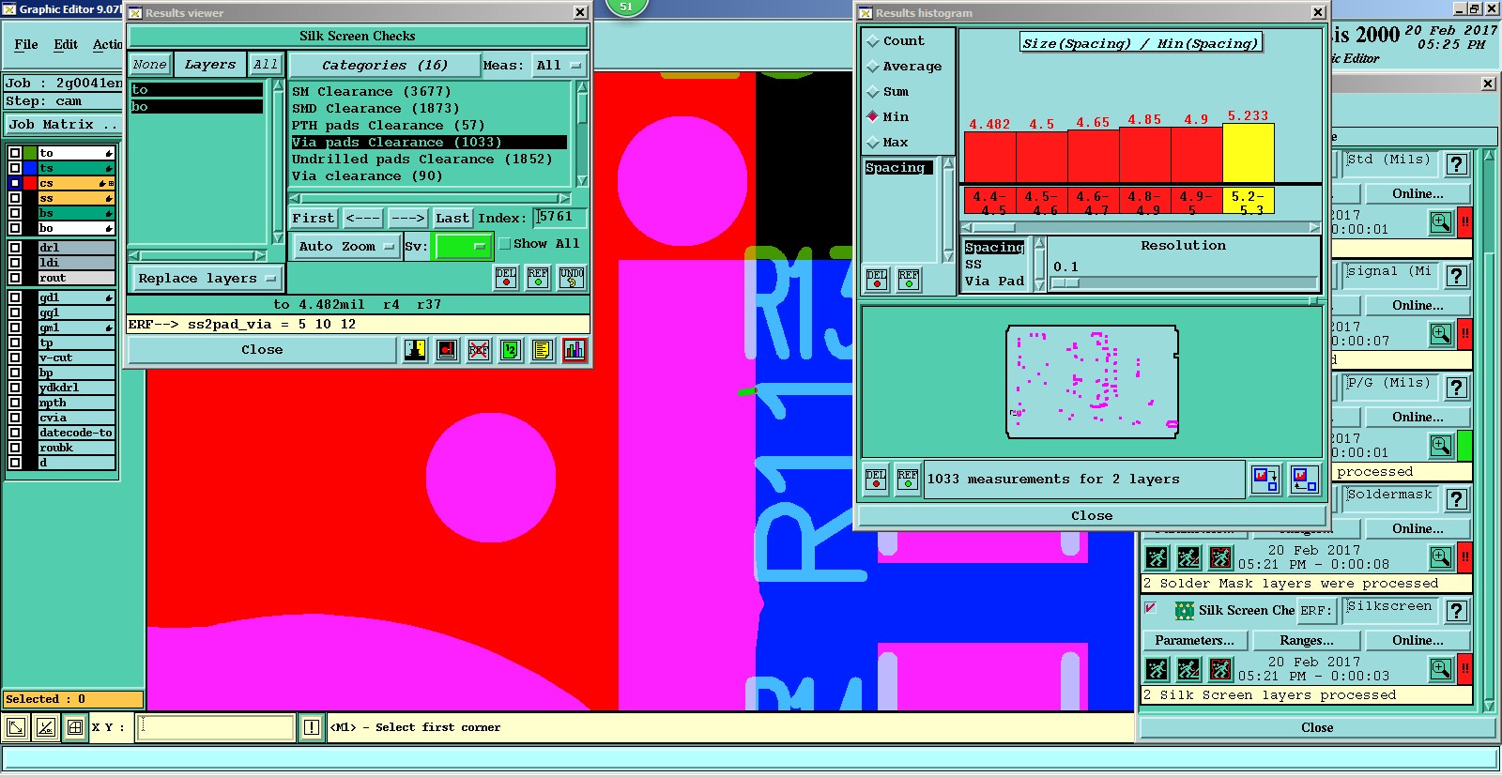Viewport: 1502px width, 777px height.
Task: Click the crosshair grid icon in bottom toolbar
Action: pyautogui.click(x=75, y=727)
